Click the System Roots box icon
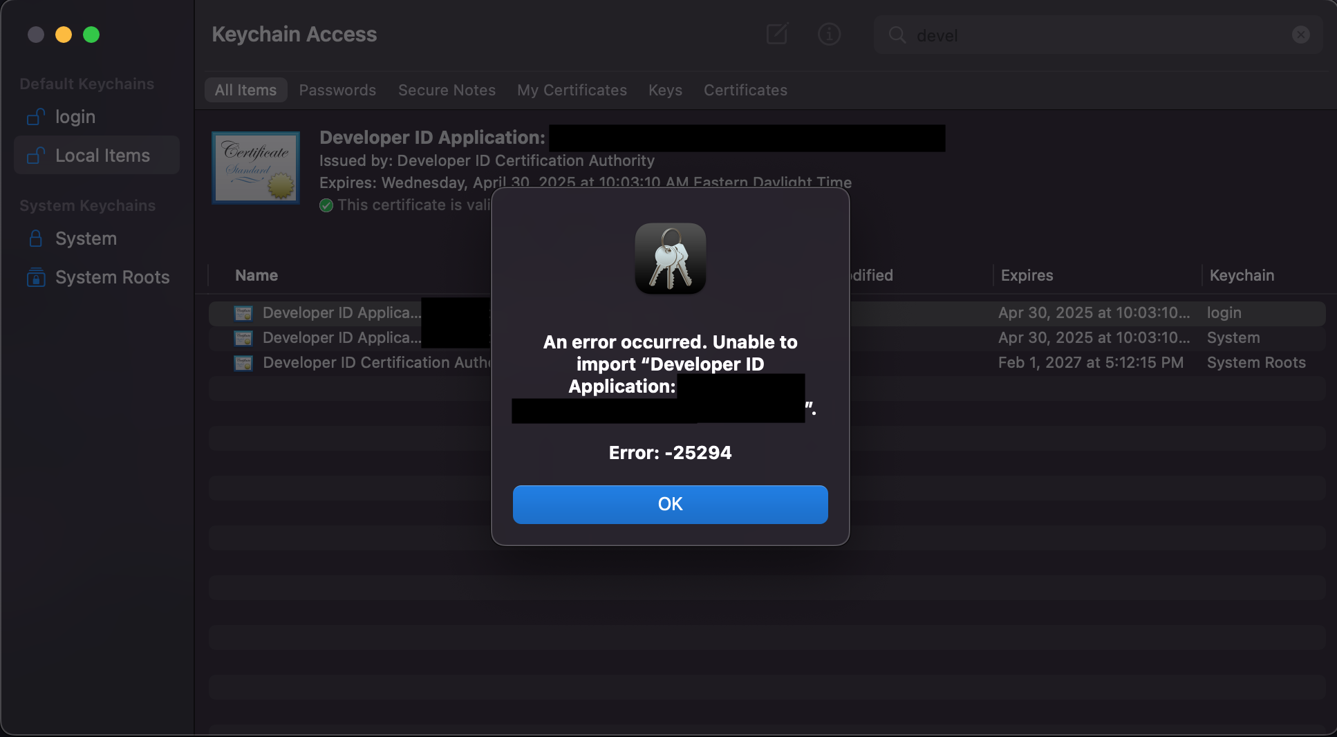 point(36,277)
